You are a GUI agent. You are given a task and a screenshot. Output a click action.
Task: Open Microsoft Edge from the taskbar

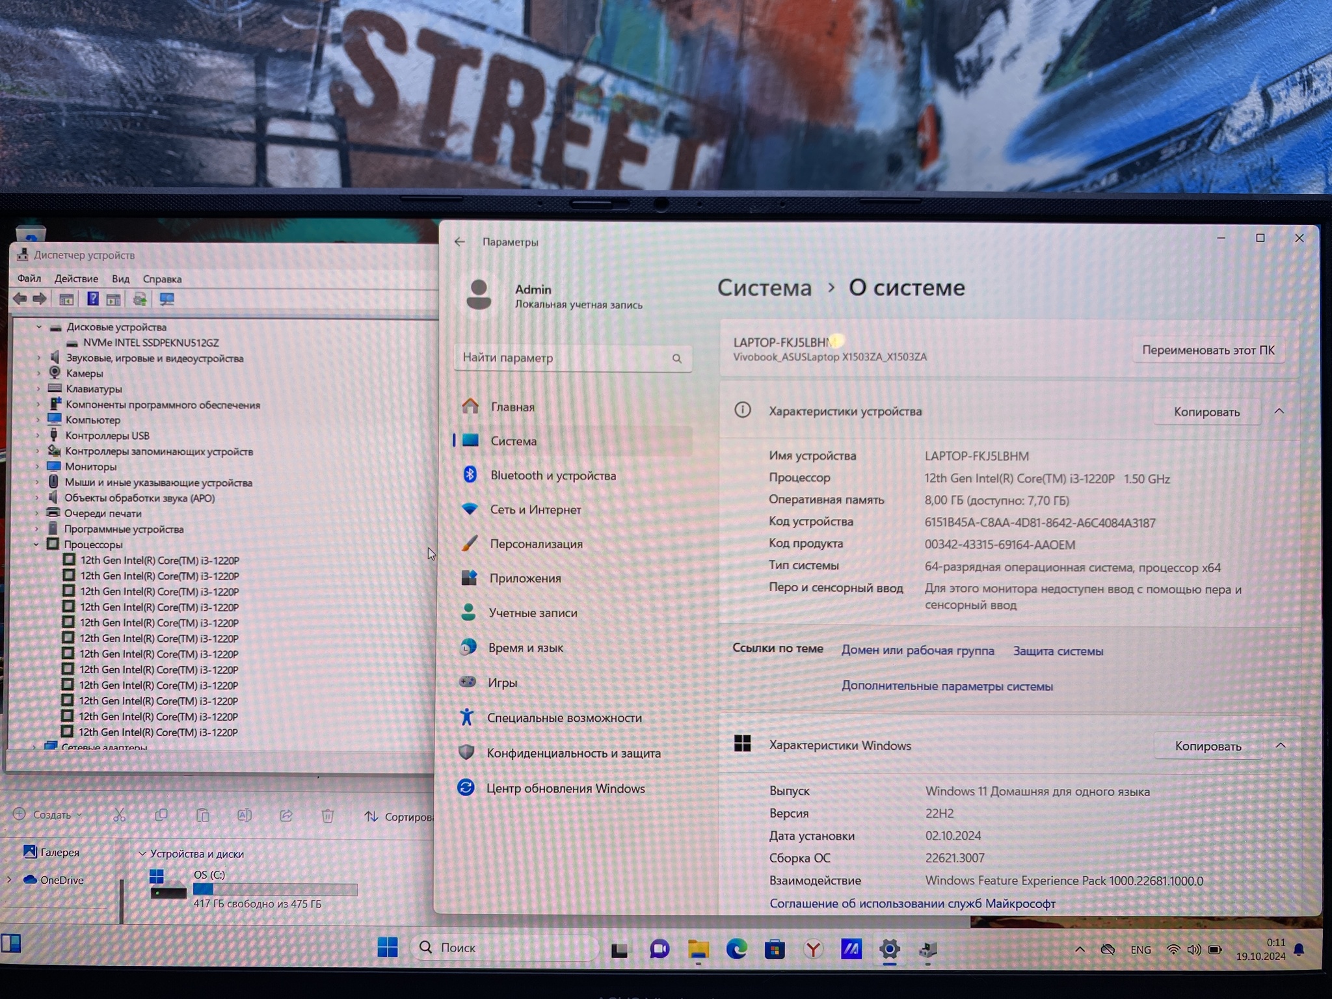[x=736, y=950]
